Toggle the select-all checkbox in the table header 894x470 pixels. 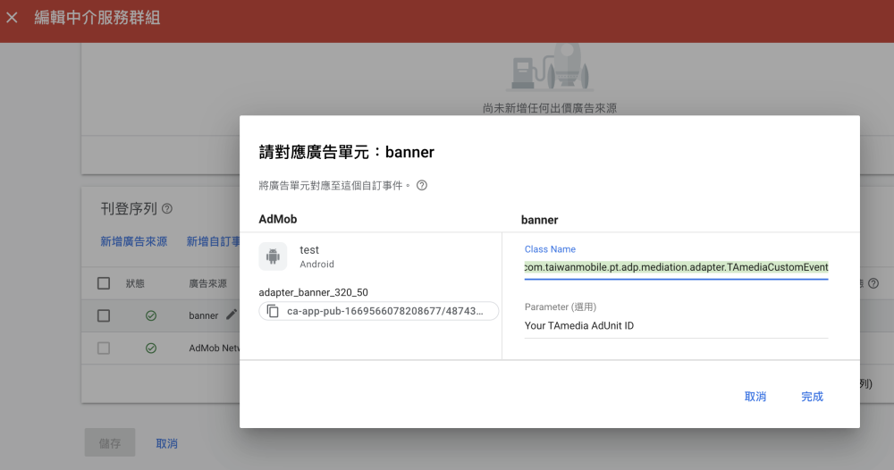tap(104, 283)
